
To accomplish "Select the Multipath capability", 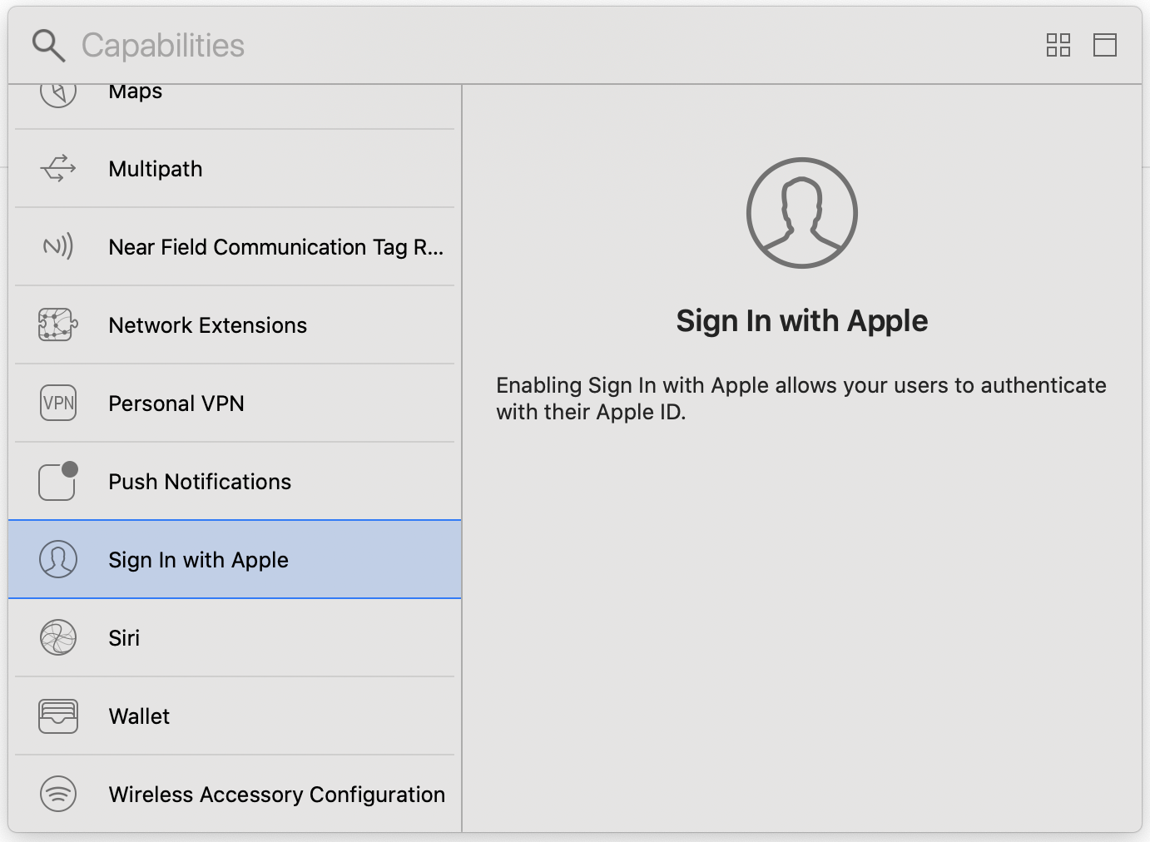I will [x=235, y=168].
